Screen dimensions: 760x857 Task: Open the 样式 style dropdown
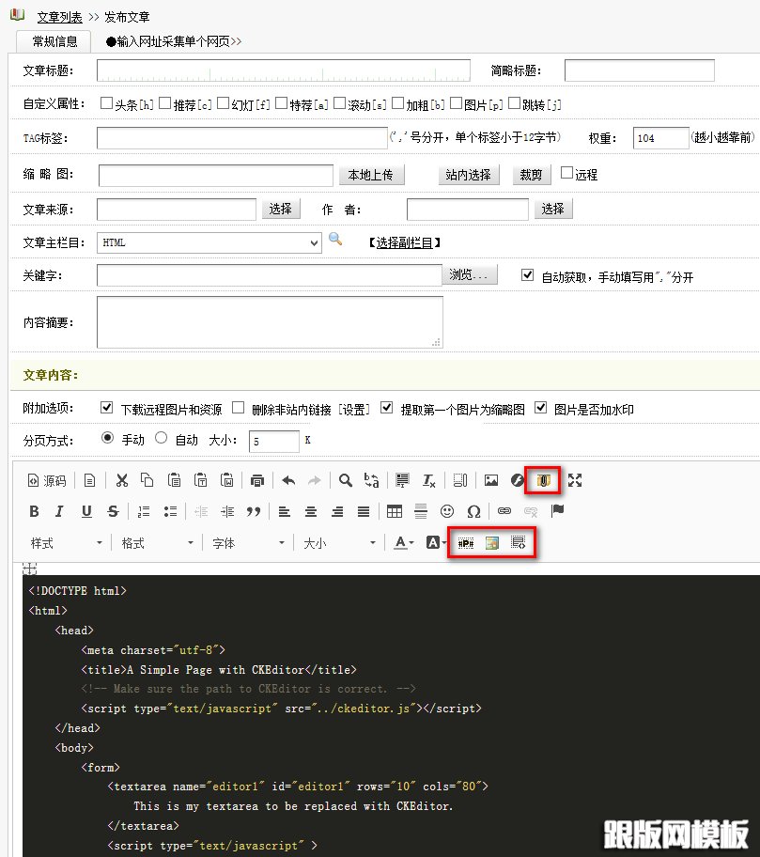[66, 543]
